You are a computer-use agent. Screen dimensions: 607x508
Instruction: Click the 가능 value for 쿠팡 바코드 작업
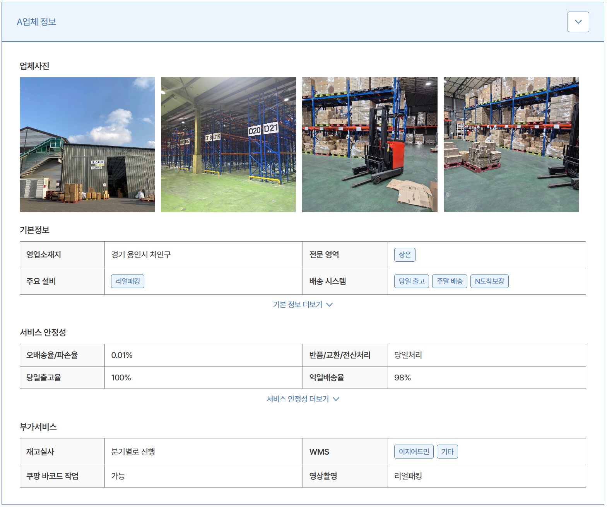[118, 476]
